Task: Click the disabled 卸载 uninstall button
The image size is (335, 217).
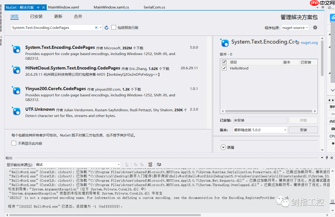Action: 303,120
